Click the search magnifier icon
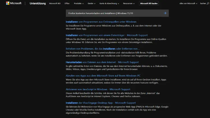 coord(208,3)
